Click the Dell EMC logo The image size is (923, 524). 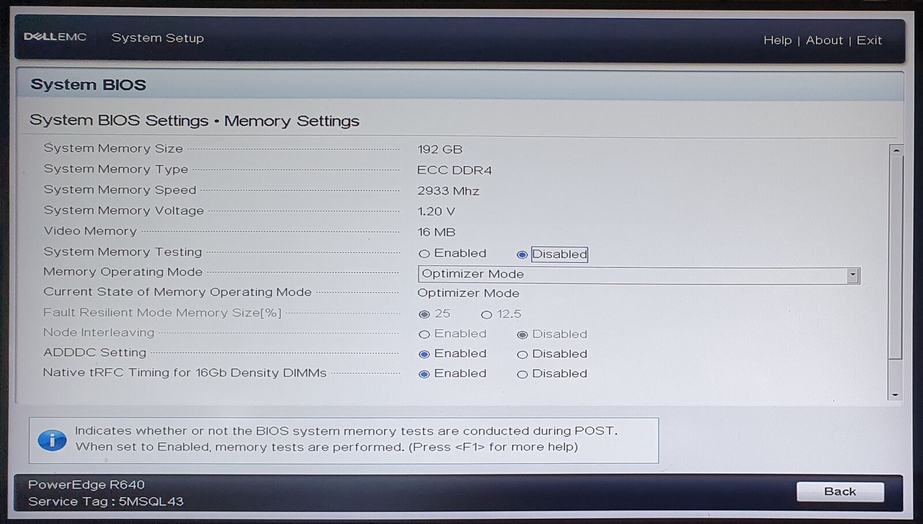click(55, 37)
